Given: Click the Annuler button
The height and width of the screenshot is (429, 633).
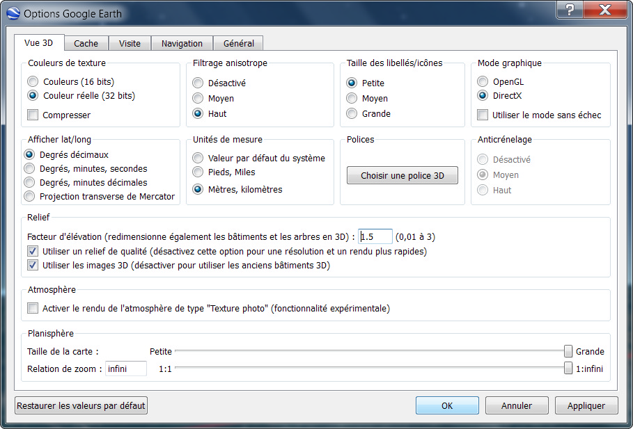Looking at the screenshot, I should click(x=517, y=405).
